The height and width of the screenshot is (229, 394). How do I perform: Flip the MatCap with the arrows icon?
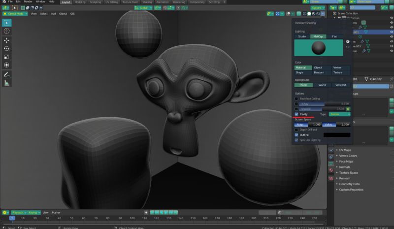coord(348,47)
